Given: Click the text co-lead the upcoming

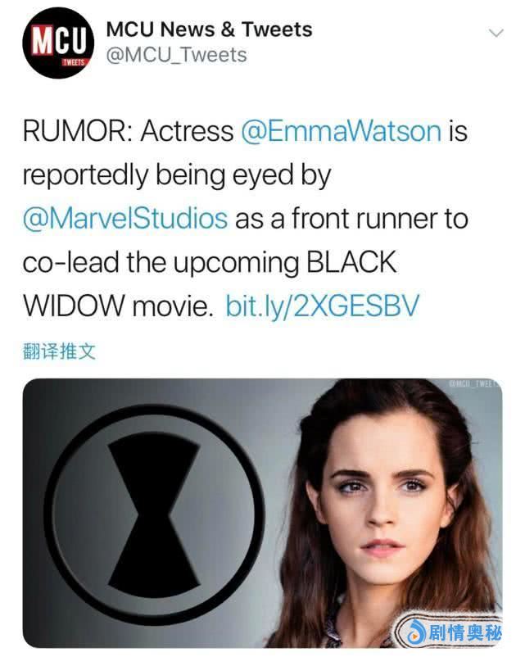Looking at the screenshot, I should click(161, 263).
